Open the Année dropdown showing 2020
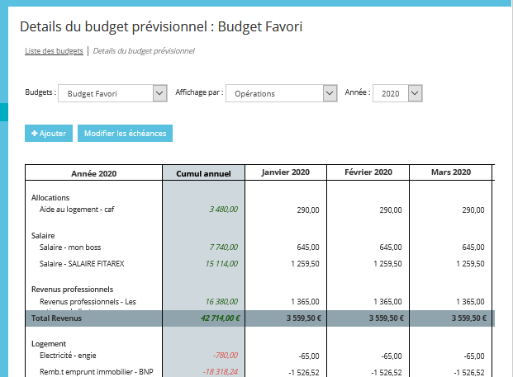 (397, 93)
